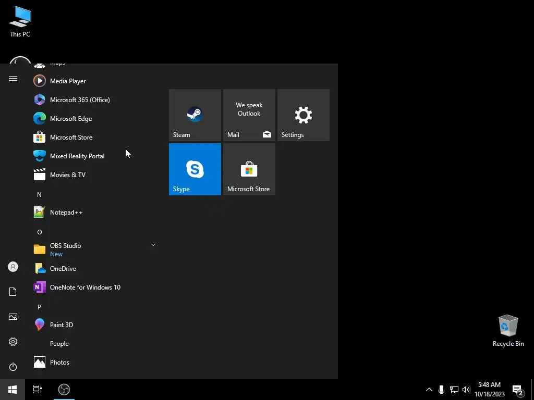534x400 pixels.
Task: Expand the Start menu hamburger navigation
Action: pos(13,79)
